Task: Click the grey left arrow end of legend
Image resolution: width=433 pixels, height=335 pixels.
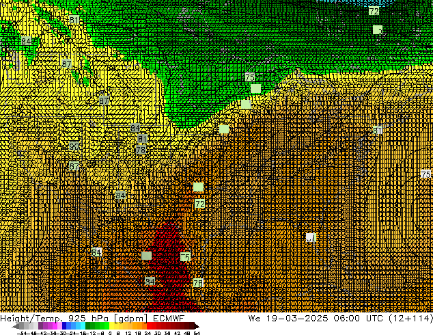Action: pos(16,326)
